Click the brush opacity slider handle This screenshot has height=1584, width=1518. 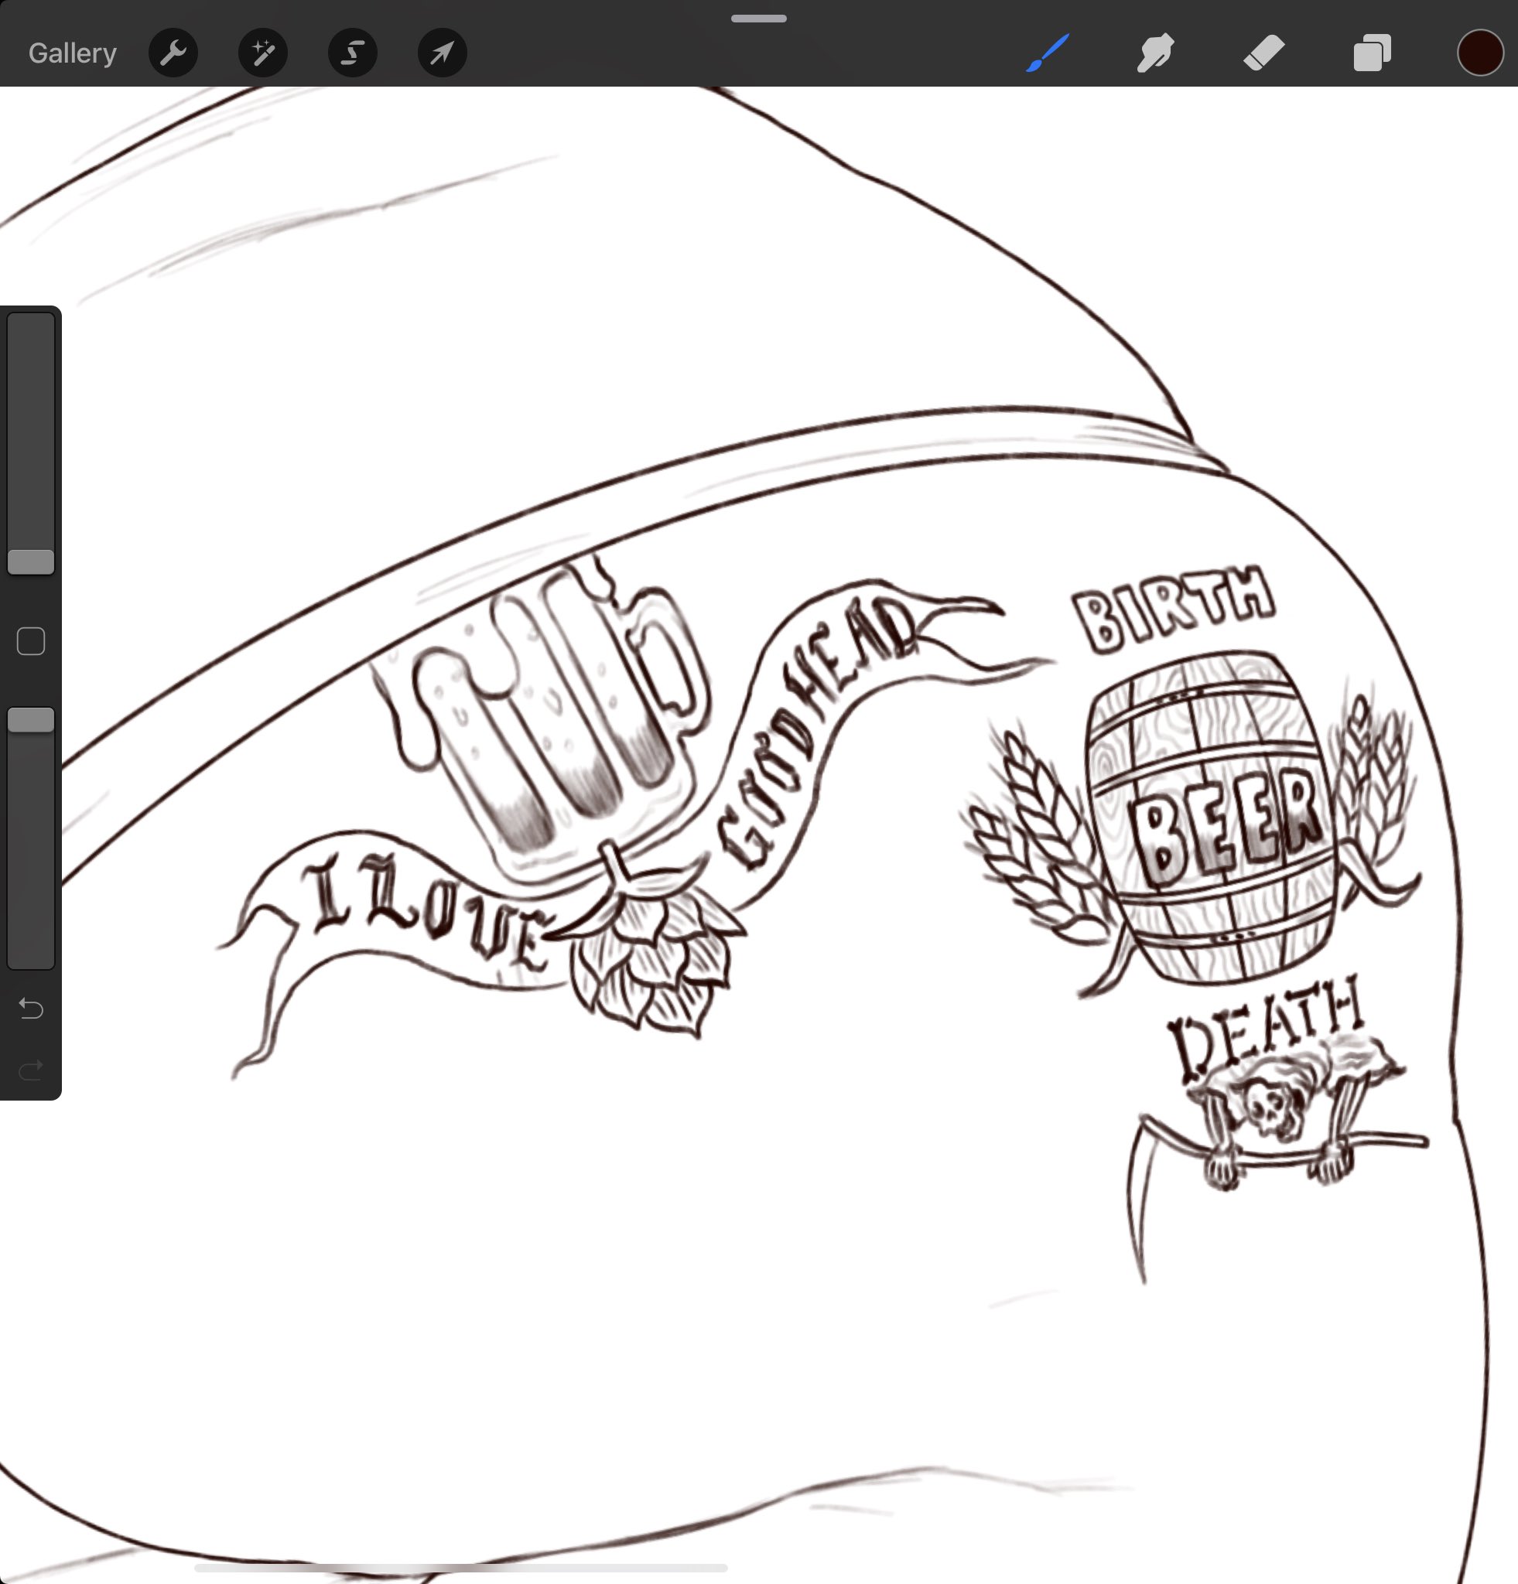coord(31,720)
